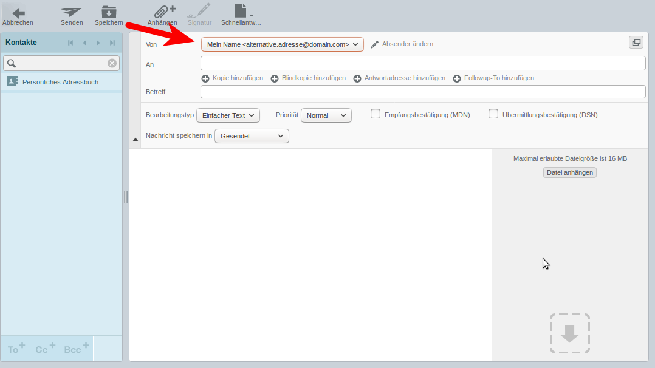The image size is (655, 368).
Task: Jump to last contacts page
Action: (112, 43)
